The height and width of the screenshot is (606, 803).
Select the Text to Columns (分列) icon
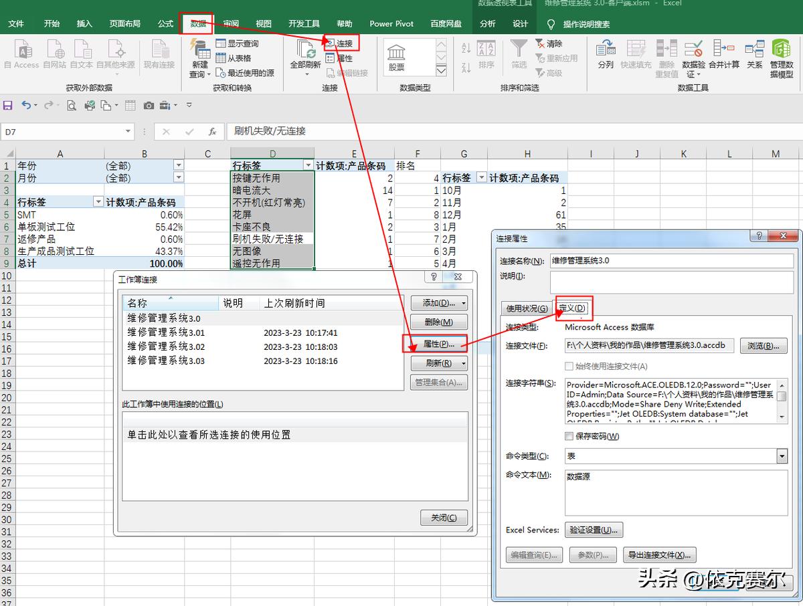606,54
